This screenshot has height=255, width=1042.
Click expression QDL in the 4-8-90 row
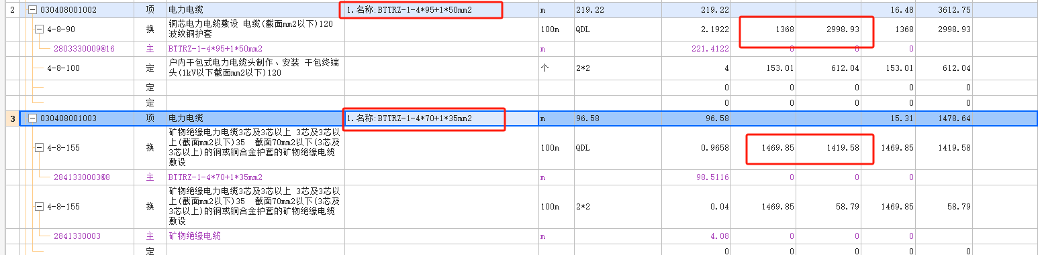(583, 29)
